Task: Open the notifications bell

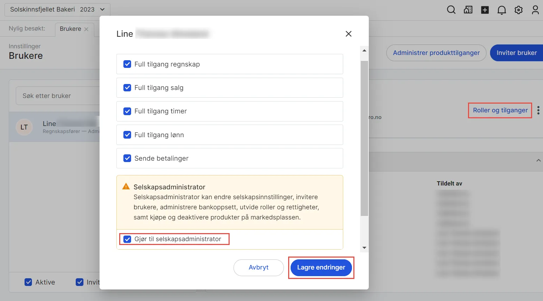Action: coord(502,10)
